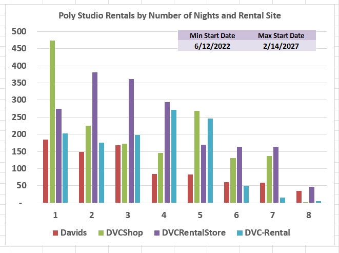The image size is (339, 253).
Task: Click the purple DVCRentalStore bar for 2 nights
Action: point(95,138)
